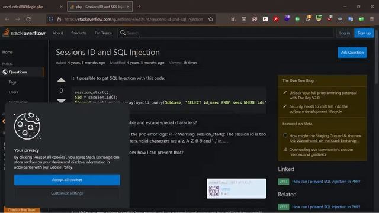Click the asker's user card avatar
The image size is (379, 213).
point(214,191)
